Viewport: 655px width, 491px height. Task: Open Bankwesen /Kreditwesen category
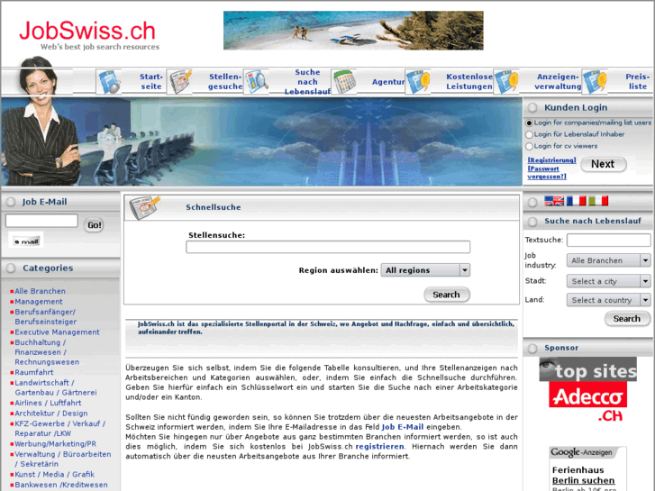pos(61,485)
